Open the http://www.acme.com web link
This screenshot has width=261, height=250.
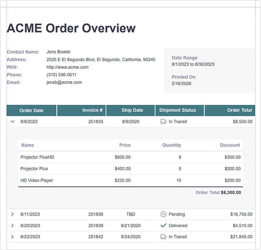pyautogui.click(x=67, y=67)
